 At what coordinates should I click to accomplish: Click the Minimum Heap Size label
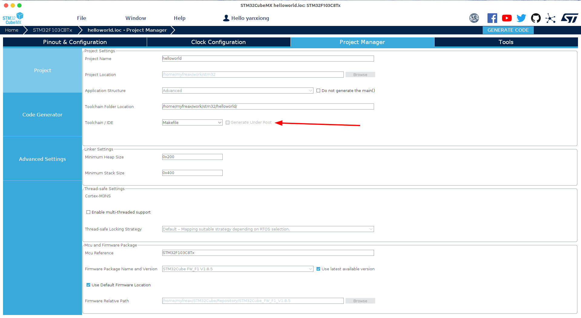point(104,157)
